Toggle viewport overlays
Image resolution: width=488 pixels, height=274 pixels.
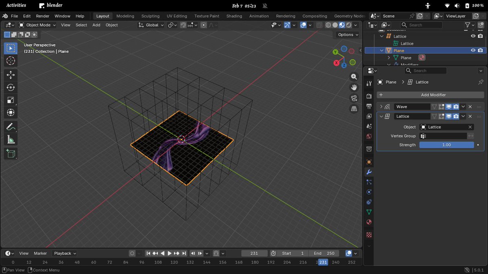tap(303, 25)
